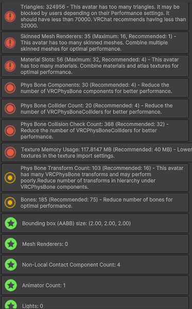Select the Bones: 185 recommendation text
Viewport: 192px width, 309px height.
pyautogui.click(x=97, y=203)
